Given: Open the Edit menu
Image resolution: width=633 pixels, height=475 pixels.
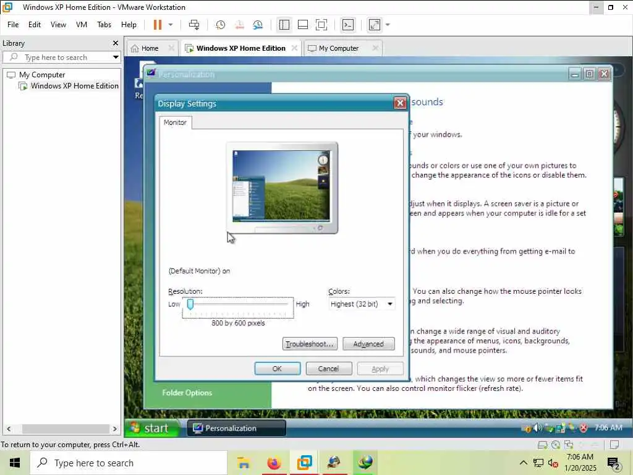Looking at the screenshot, I should pos(35,25).
